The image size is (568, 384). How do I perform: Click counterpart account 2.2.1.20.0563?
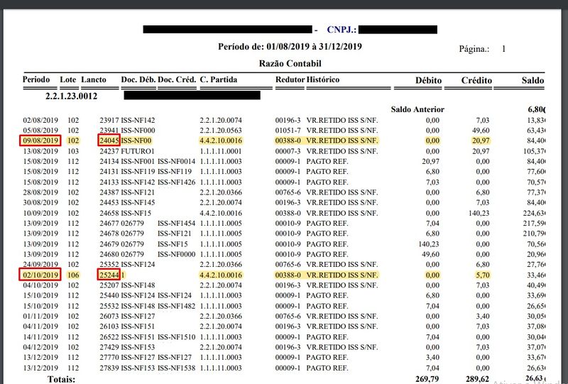221,131
